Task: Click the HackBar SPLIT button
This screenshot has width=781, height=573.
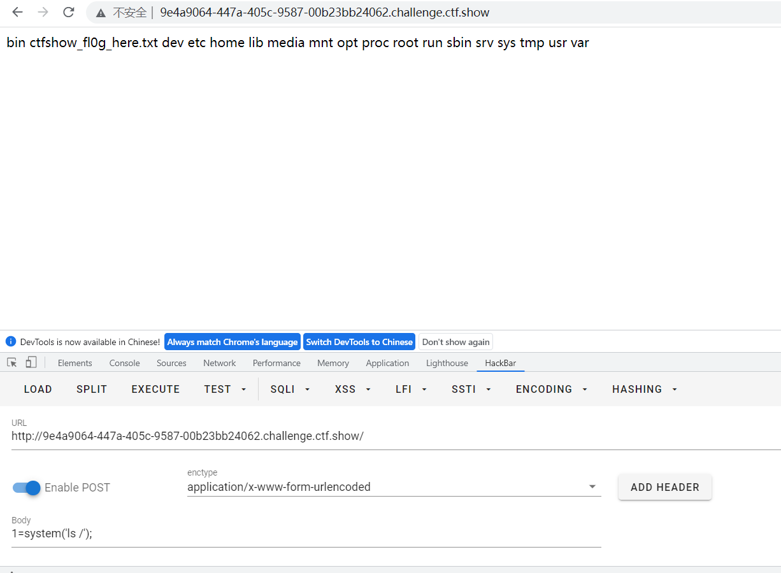Action: tap(92, 389)
